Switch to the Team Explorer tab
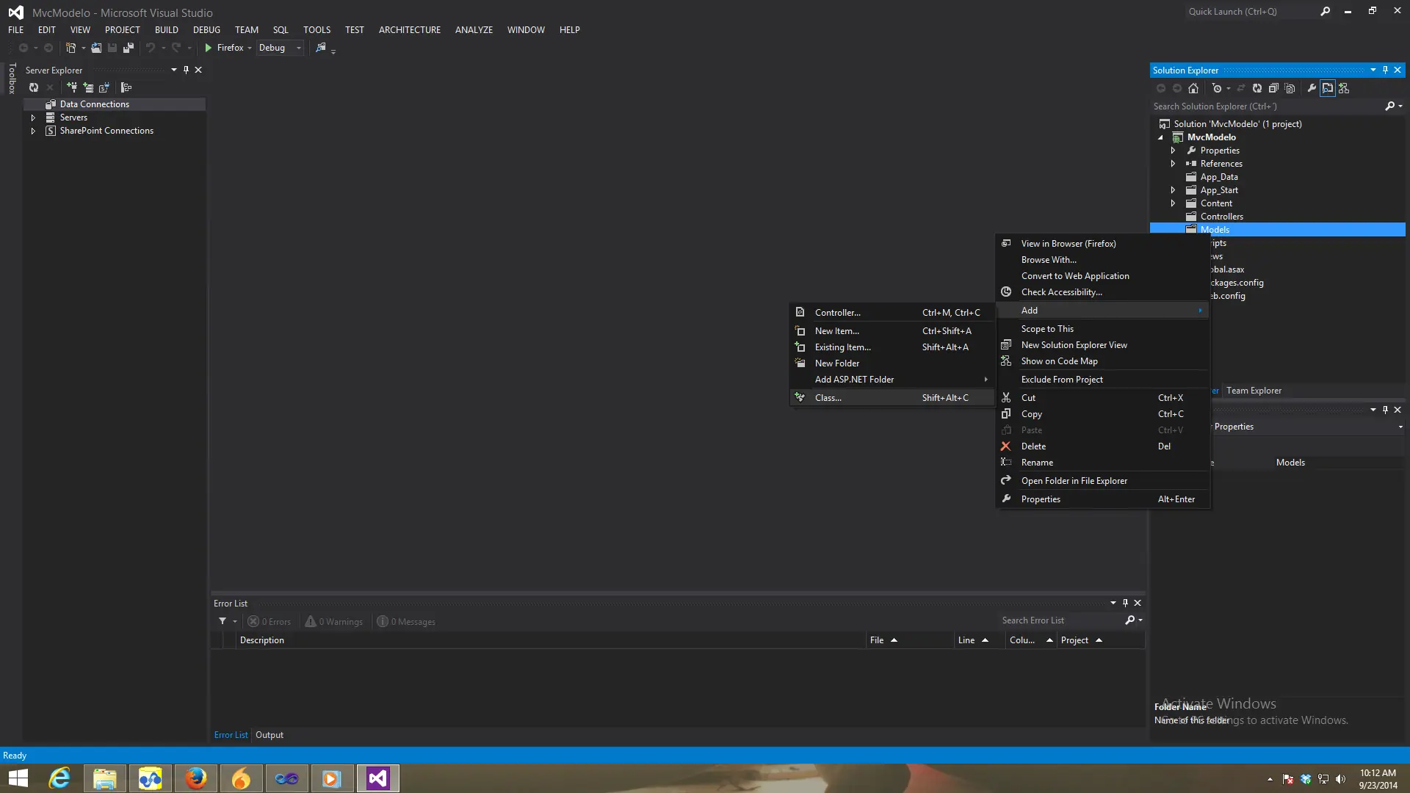 click(x=1254, y=391)
